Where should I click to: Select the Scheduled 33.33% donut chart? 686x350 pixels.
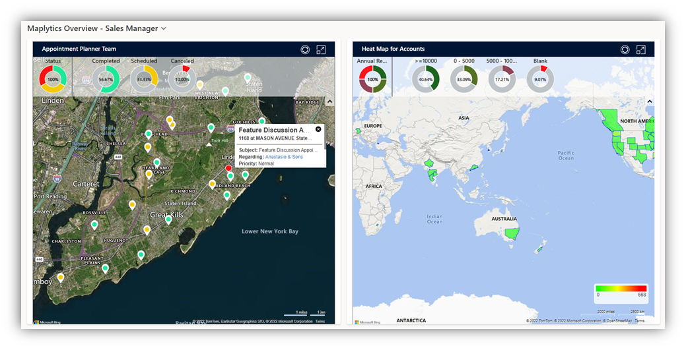click(x=144, y=79)
